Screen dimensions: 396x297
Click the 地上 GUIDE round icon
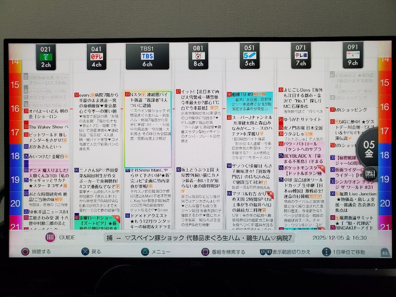370,174
